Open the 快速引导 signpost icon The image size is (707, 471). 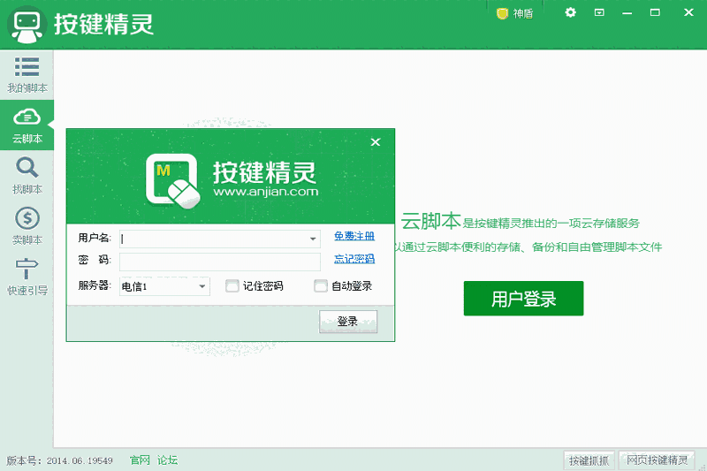pyautogui.click(x=27, y=269)
